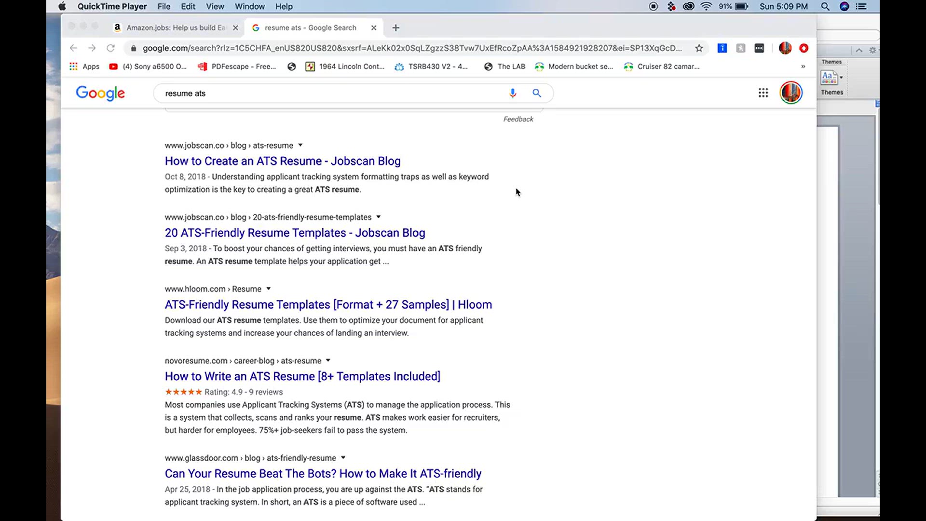
Task: Open the Apps bookmarks shortcut
Action: point(84,67)
